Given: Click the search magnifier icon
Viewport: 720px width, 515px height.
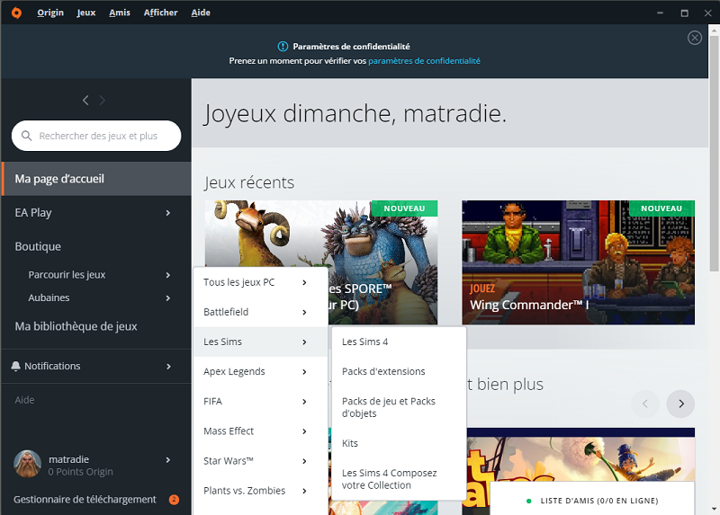Looking at the screenshot, I should (27, 136).
